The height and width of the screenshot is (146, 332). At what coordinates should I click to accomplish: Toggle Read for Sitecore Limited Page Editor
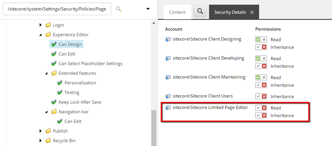261,108
